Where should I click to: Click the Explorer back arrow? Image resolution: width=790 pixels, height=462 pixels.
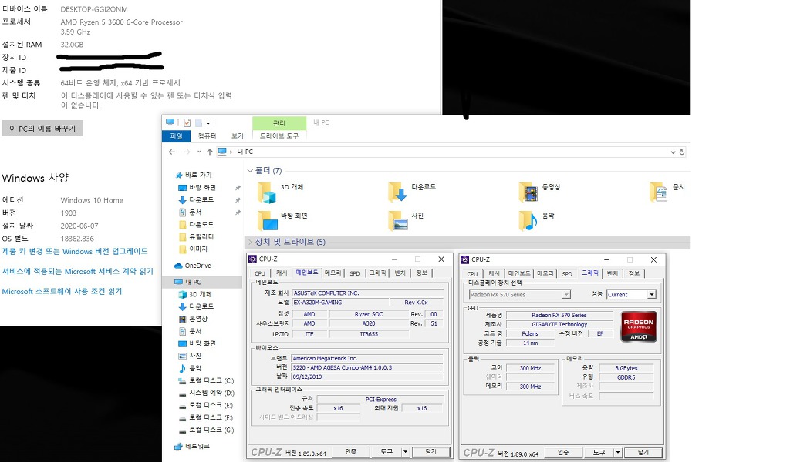pyautogui.click(x=172, y=152)
